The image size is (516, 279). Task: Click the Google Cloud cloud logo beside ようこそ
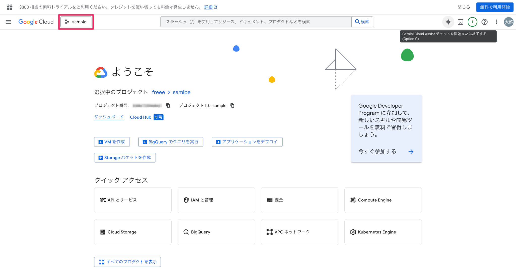[x=101, y=72]
